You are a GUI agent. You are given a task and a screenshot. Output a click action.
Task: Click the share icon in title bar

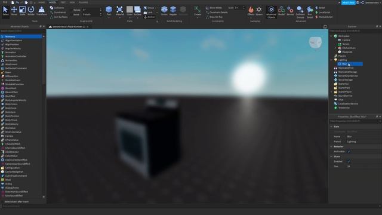(x=362, y=2)
